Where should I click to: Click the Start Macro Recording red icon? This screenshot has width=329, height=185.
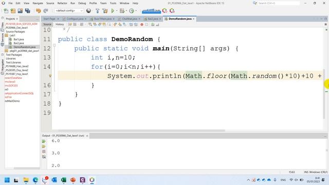(142, 25)
